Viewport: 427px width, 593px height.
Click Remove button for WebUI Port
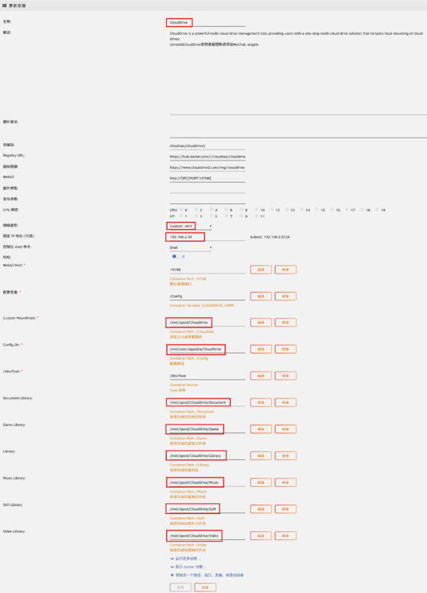(285, 270)
